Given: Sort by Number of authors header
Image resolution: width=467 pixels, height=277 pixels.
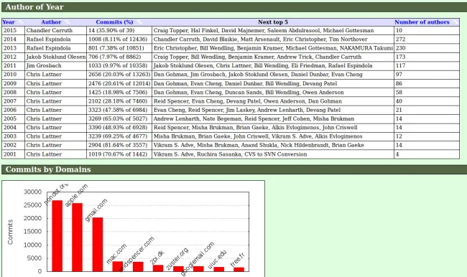Looking at the screenshot, I should click(x=422, y=22).
